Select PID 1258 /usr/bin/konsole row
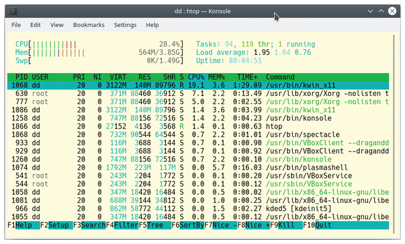 [198, 118]
